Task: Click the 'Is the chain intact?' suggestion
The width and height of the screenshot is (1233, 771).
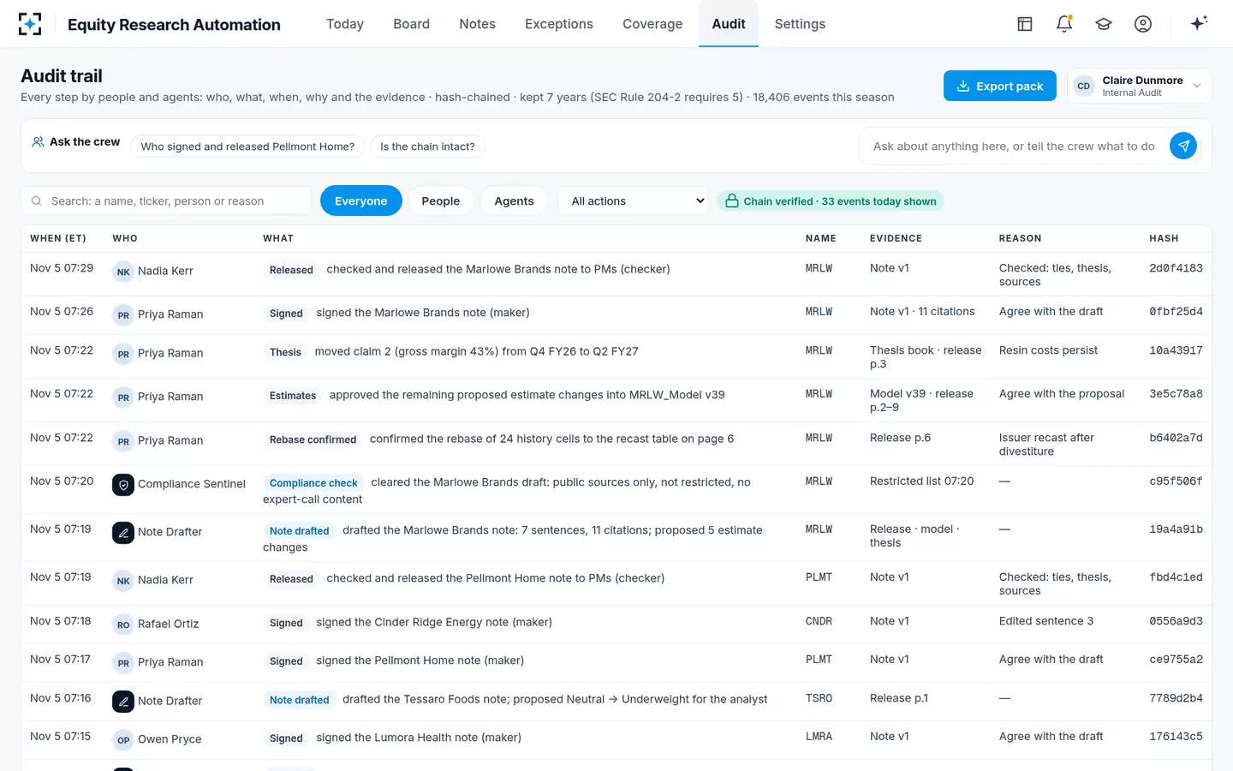Action: [x=427, y=146]
